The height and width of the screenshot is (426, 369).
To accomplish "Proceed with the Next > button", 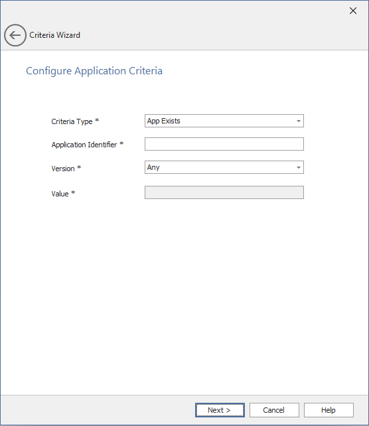I will click(220, 410).
